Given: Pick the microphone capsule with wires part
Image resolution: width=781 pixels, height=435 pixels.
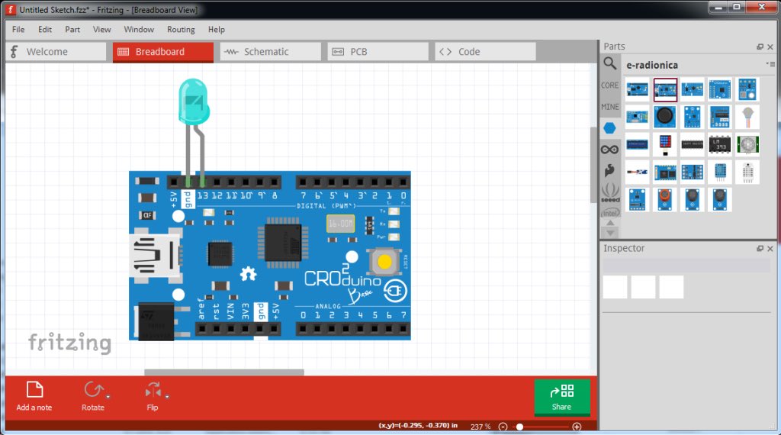Looking at the screenshot, I should 747,117.
